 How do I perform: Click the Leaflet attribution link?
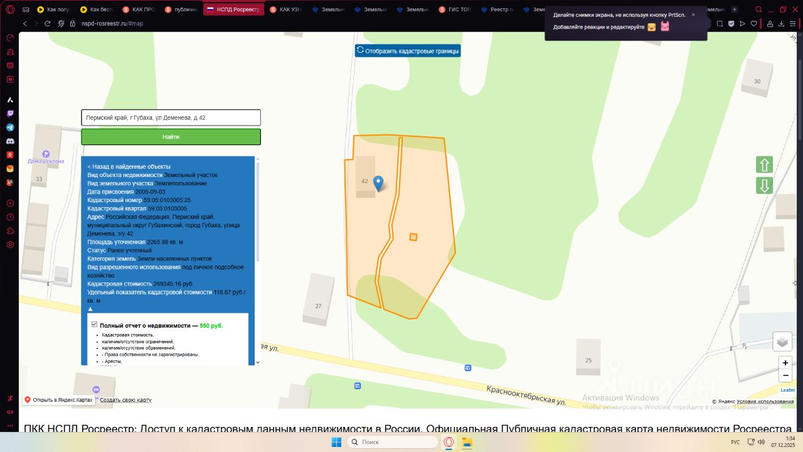787,390
